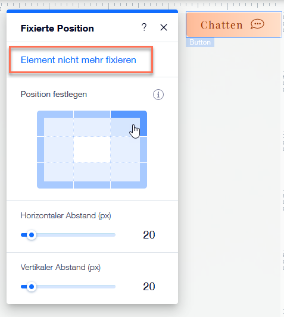Click the chat bubble icon in Chatten button
The width and height of the screenshot is (284, 317).
point(257,24)
